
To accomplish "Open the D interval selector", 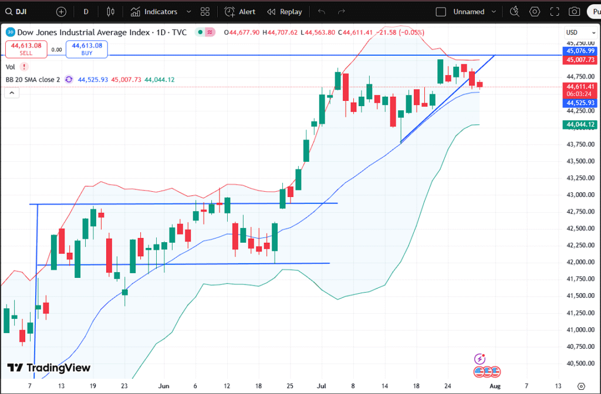I will 86,12.
